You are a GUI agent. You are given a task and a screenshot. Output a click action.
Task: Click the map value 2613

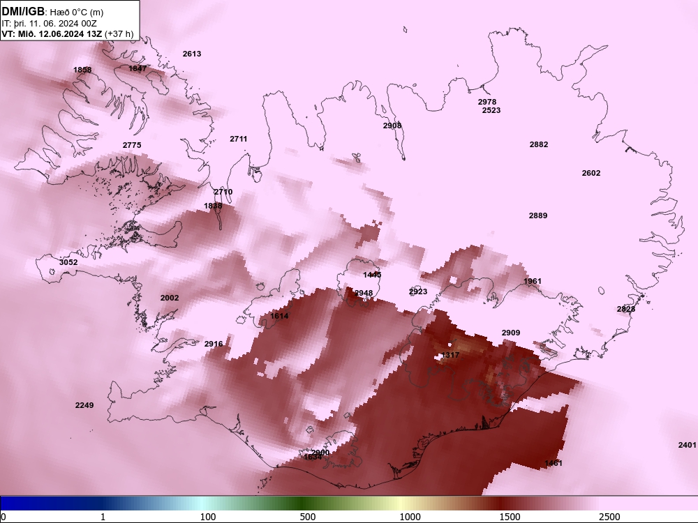pyautogui.click(x=192, y=54)
